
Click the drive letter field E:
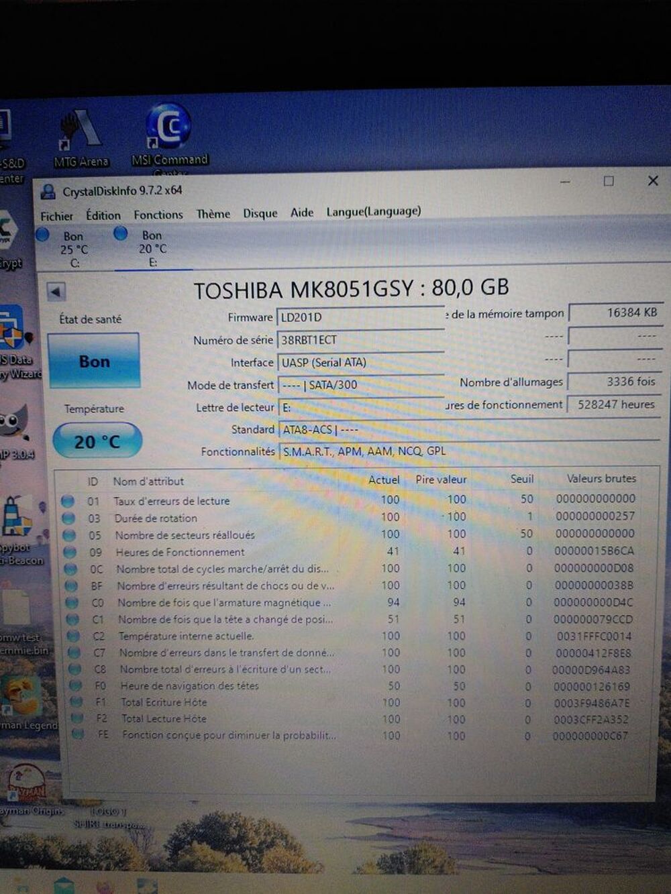pos(361,407)
